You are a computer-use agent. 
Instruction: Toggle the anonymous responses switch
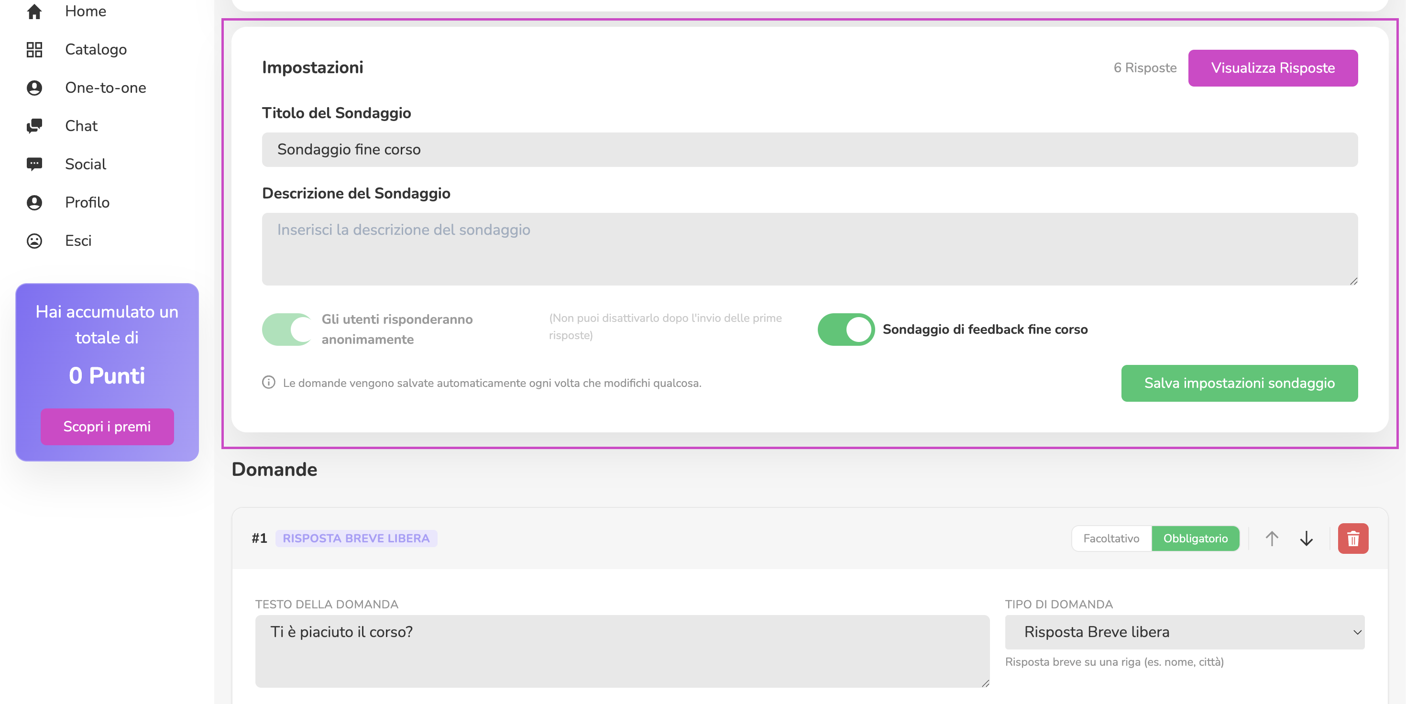click(x=287, y=329)
